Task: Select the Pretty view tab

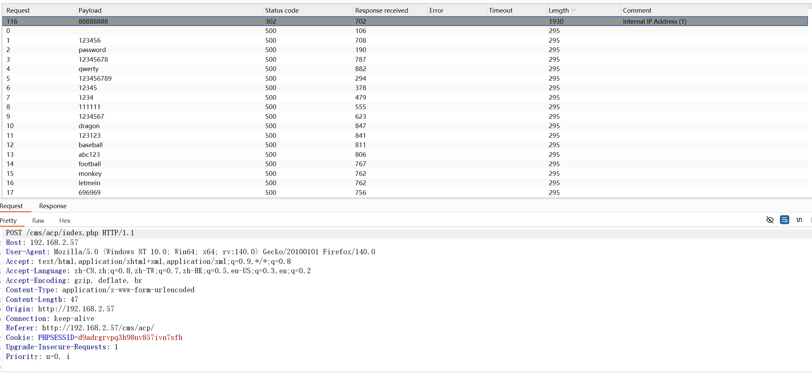Action: click(8, 221)
